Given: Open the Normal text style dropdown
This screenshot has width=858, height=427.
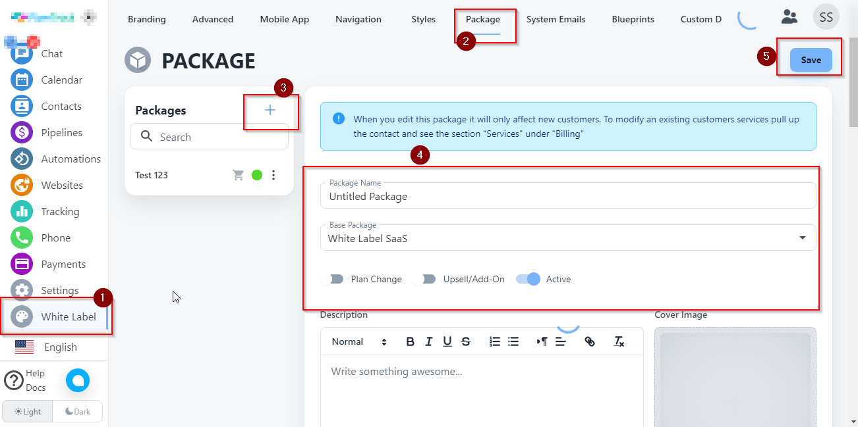Looking at the screenshot, I should (359, 341).
